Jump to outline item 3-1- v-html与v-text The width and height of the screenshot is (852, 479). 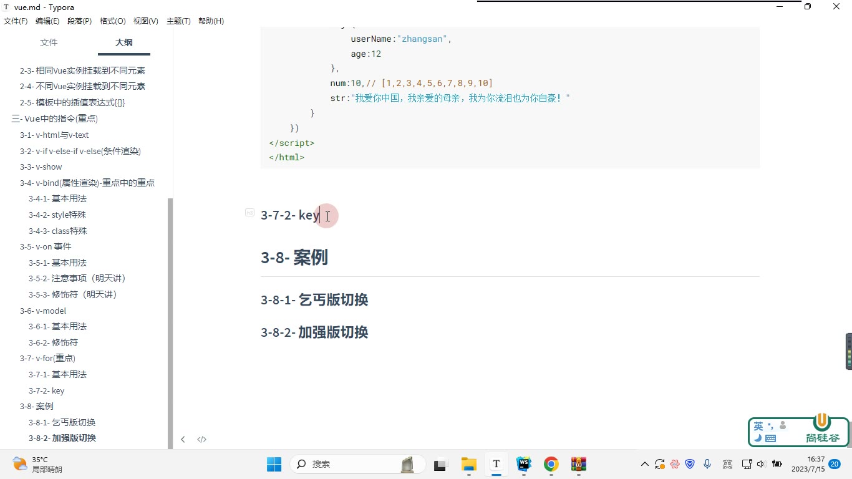[54, 135]
